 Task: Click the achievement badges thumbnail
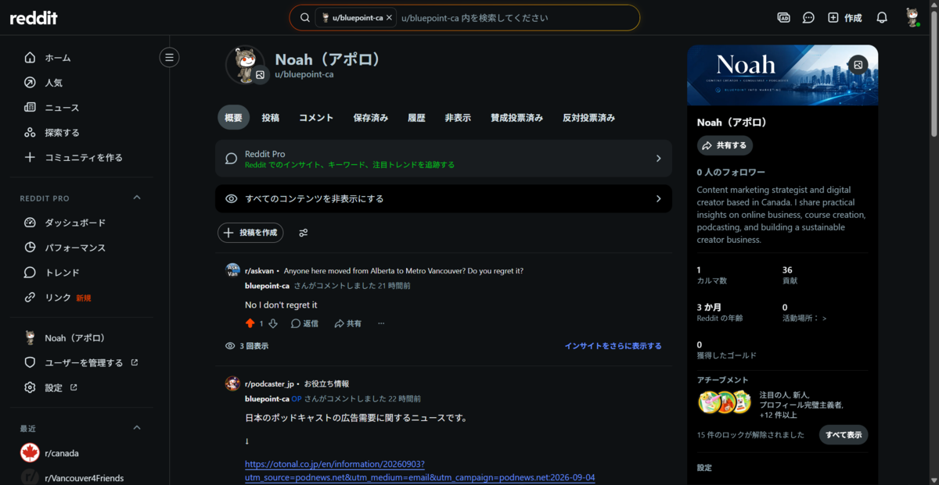tap(725, 403)
